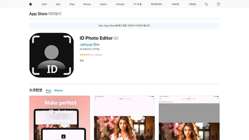Switch to the iPhone screenshots tab
The height and width of the screenshot is (140, 249).
pyautogui.click(x=58, y=90)
